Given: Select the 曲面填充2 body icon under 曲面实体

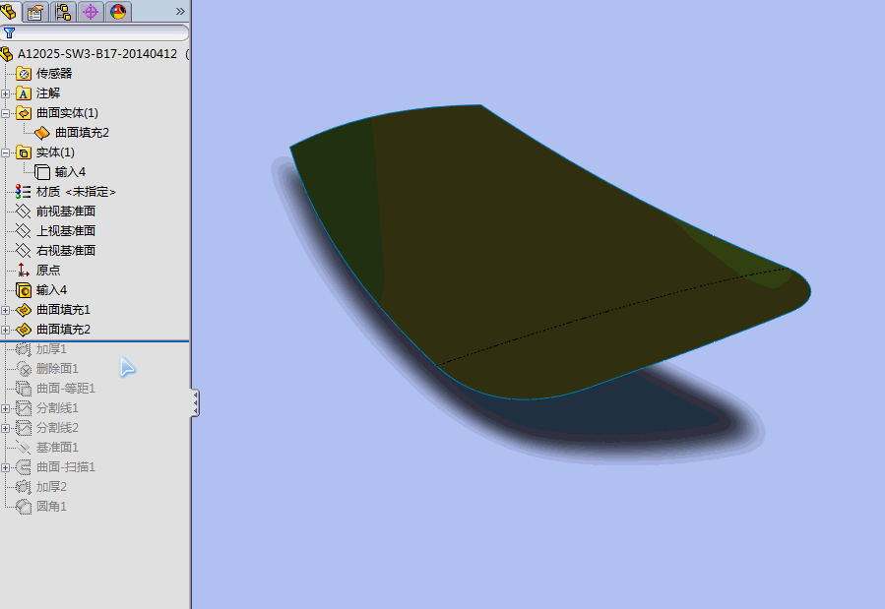Looking at the screenshot, I should tap(42, 133).
